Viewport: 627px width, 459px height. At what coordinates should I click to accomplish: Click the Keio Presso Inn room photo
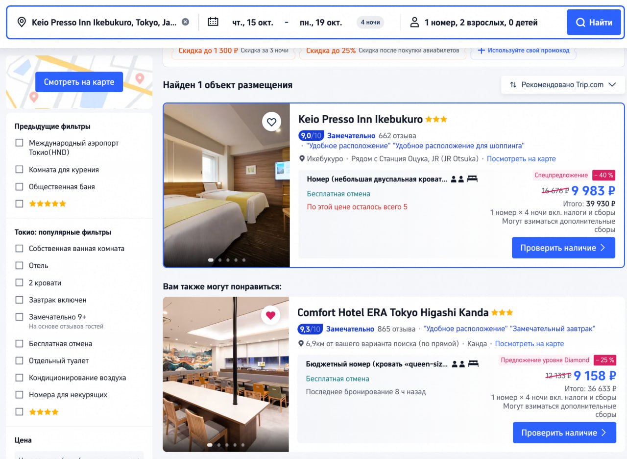(x=226, y=185)
